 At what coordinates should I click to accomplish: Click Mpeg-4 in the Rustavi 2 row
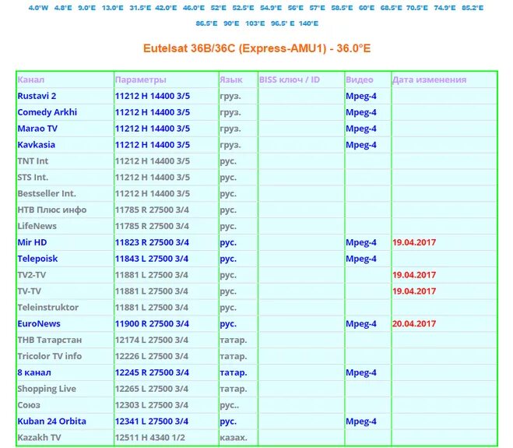tap(361, 96)
